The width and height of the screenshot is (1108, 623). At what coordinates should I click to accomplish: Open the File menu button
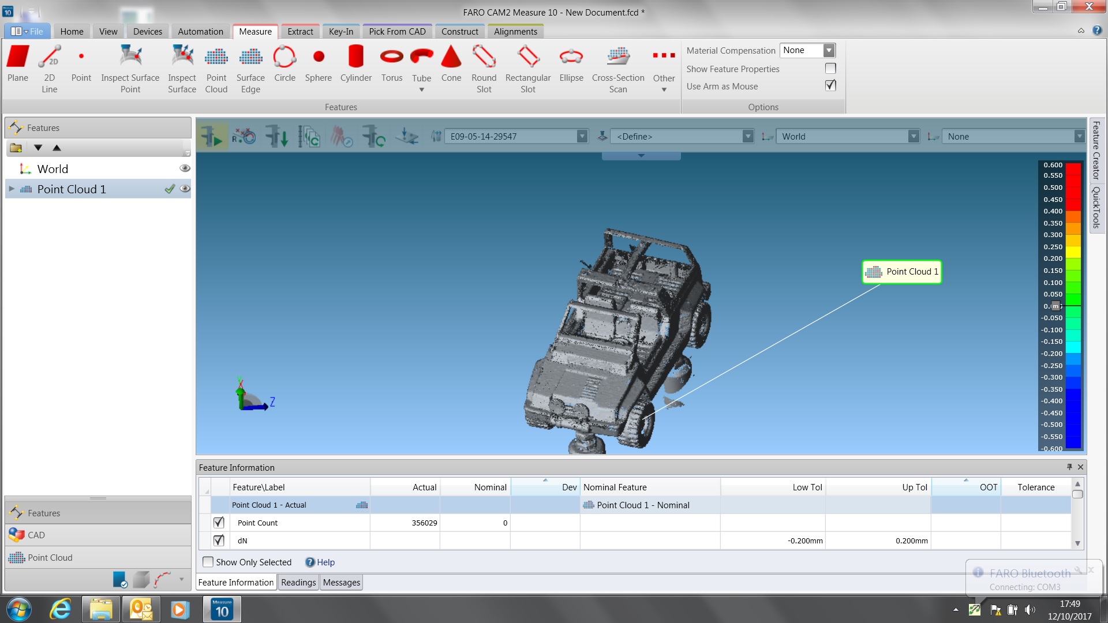(x=27, y=32)
